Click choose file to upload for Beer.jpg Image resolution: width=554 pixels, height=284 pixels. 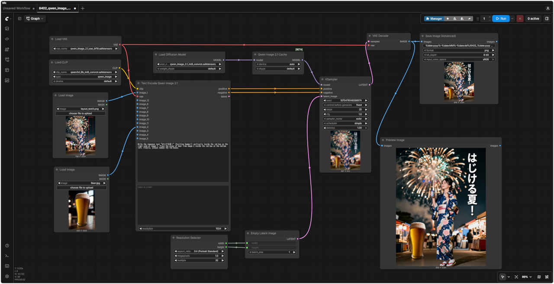pyautogui.click(x=81, y=187)
